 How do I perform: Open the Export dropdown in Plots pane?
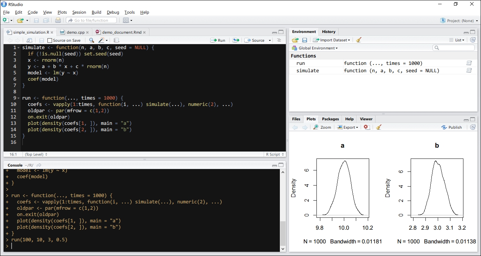click(348, 127)
